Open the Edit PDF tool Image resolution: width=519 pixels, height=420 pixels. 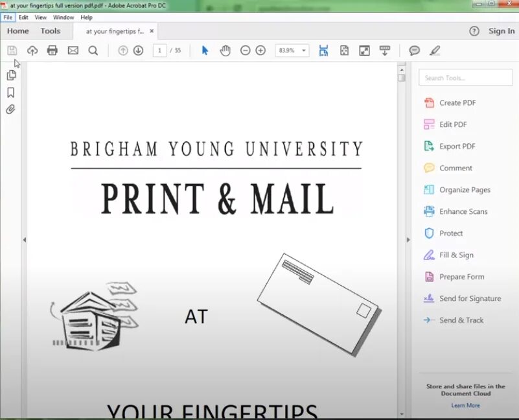click(445, 124)
